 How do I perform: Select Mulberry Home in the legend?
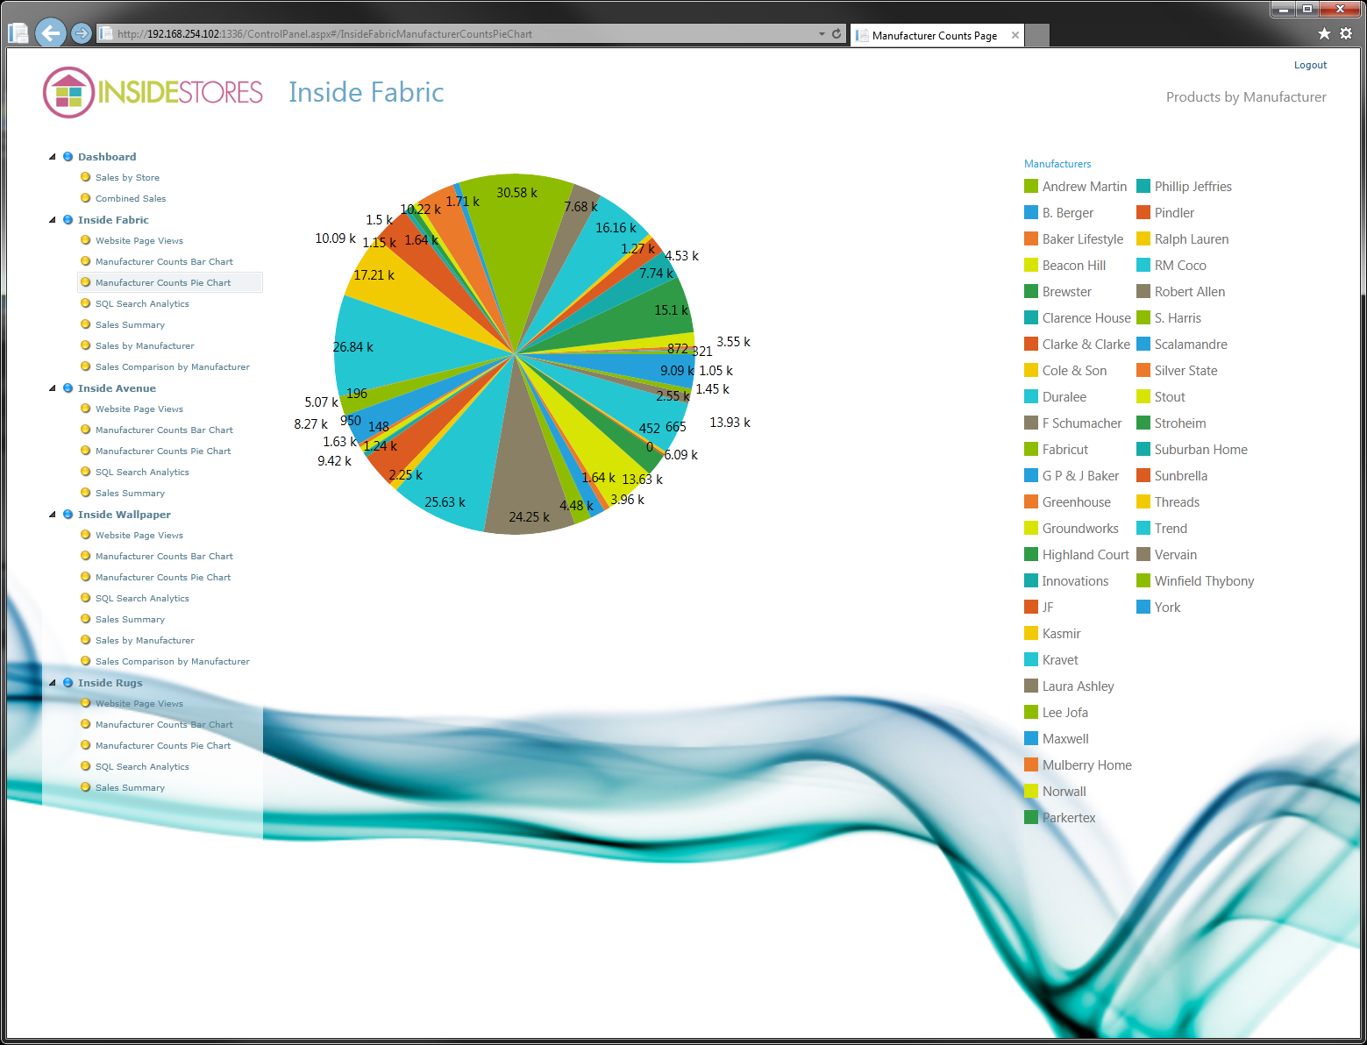[1087, 765]
